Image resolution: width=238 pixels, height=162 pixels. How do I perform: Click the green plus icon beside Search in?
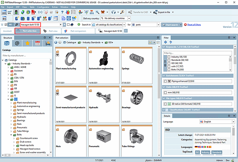pyautogui.click(x=79, y=25)
